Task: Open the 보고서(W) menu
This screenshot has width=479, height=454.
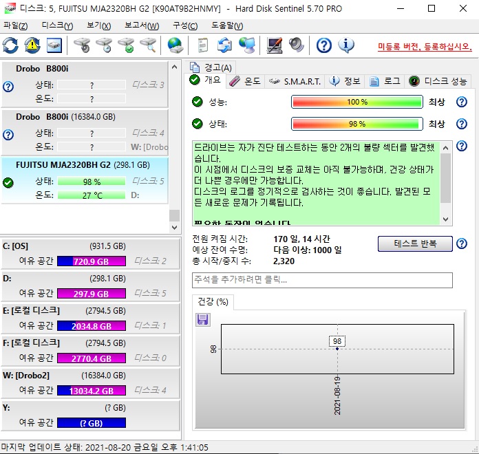Action: [142, 25]
